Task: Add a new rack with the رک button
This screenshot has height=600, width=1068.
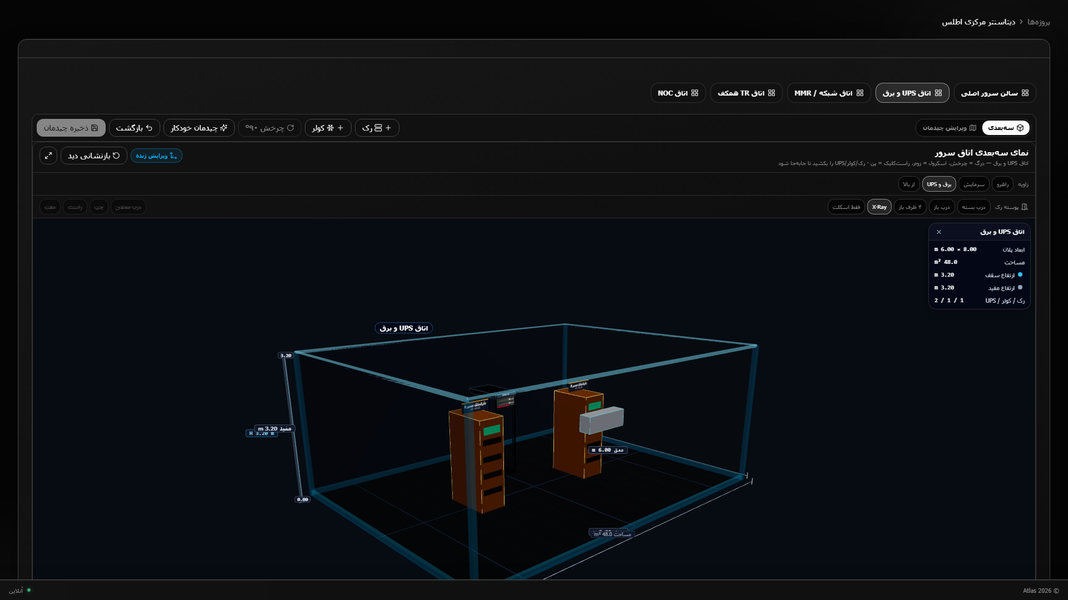Action: 377,128
